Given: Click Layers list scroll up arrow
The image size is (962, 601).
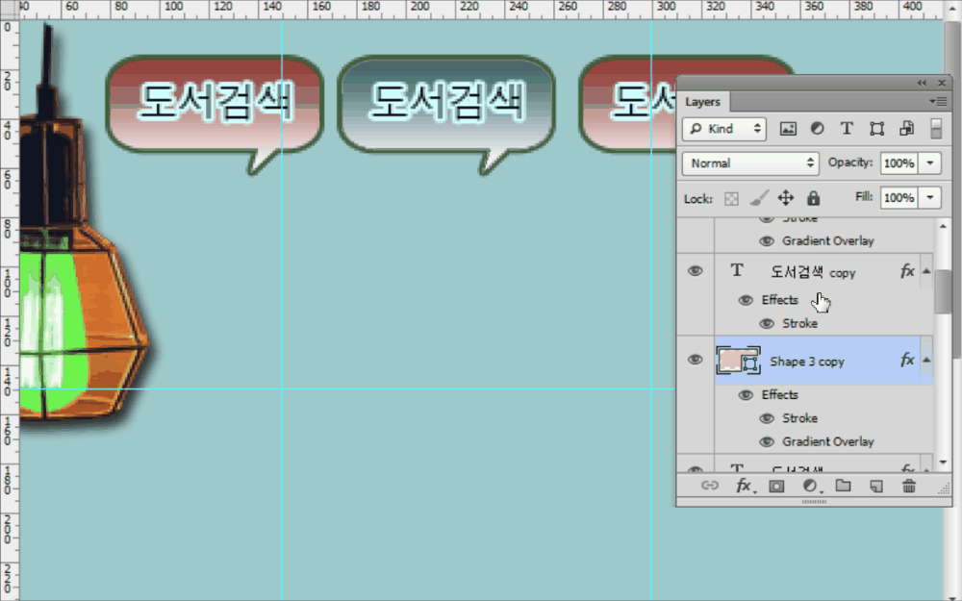Looking at the screenshot, I should point(943,226).
